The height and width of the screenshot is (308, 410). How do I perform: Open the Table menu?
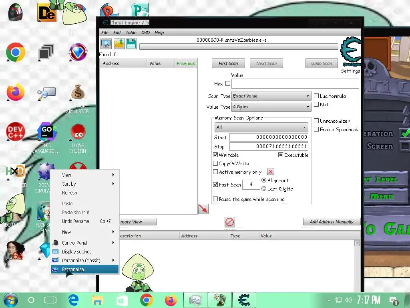pos(131,32)
